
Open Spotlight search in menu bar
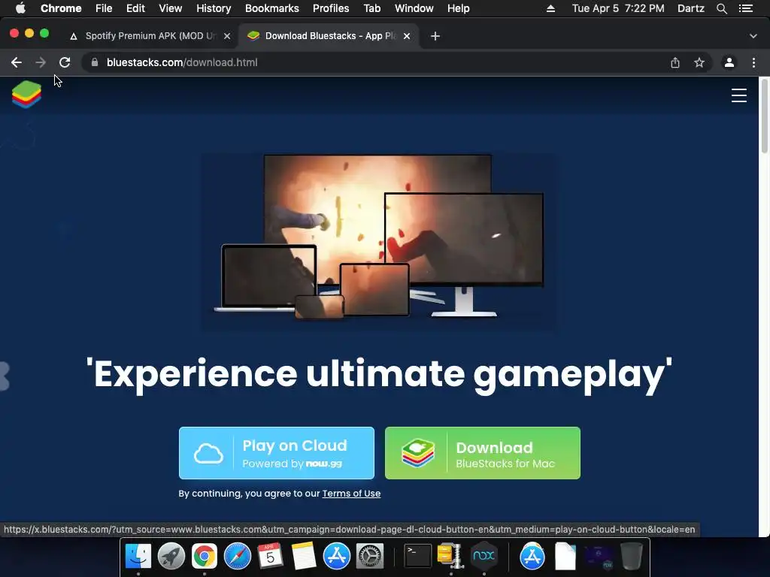point(721,8)
